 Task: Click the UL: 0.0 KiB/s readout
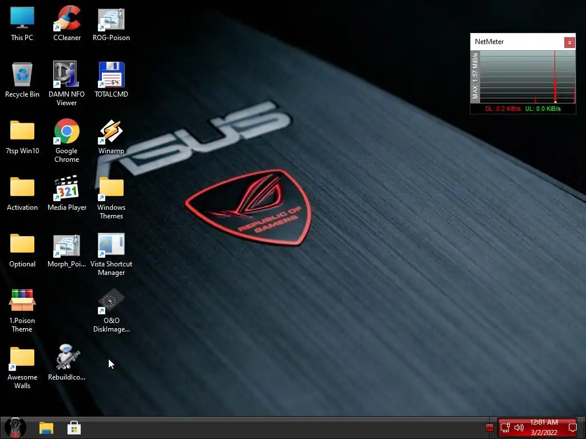coord(543,109)
